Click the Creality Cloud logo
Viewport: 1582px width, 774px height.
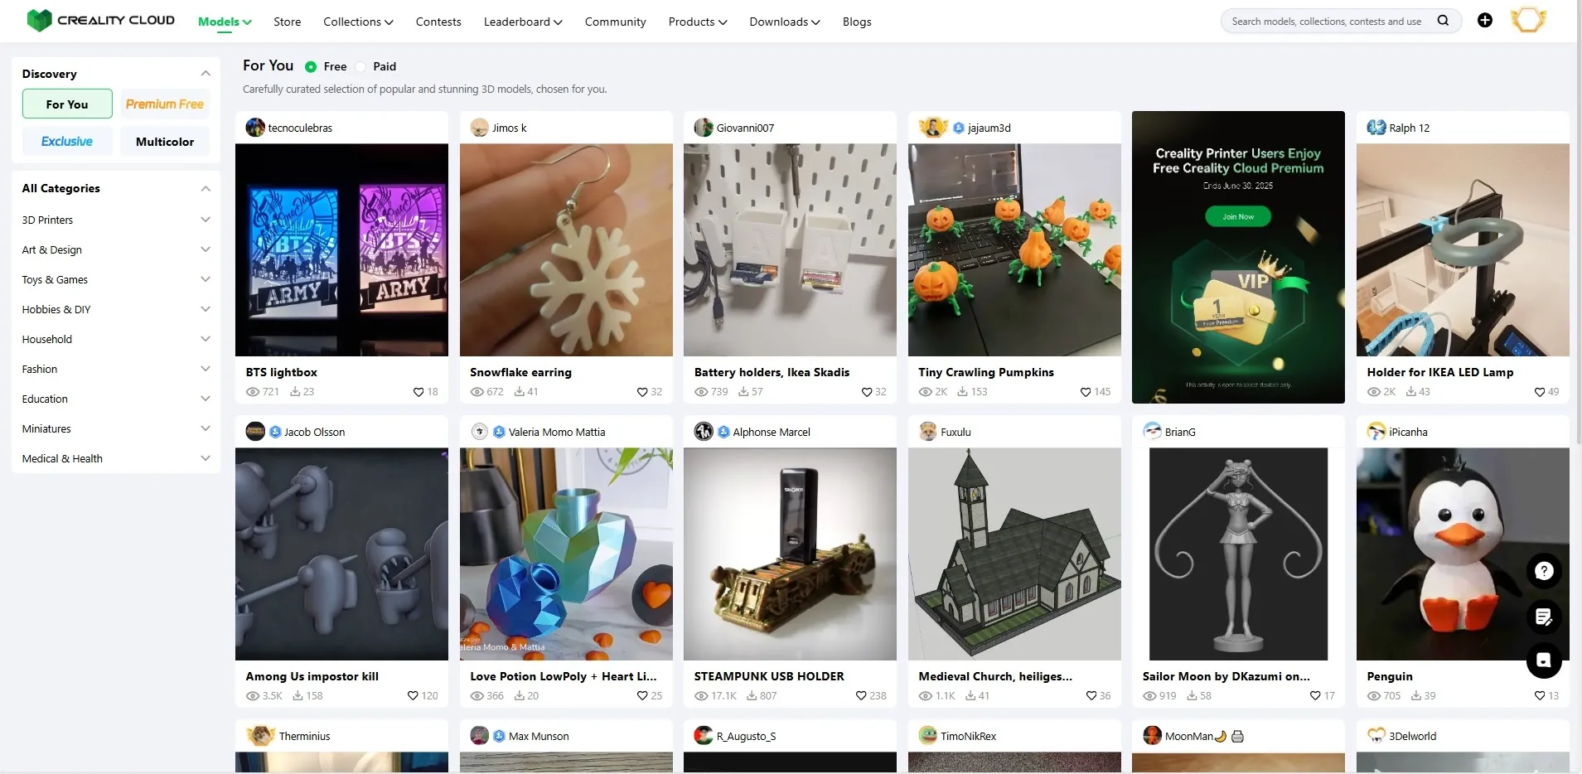(100, 21)
